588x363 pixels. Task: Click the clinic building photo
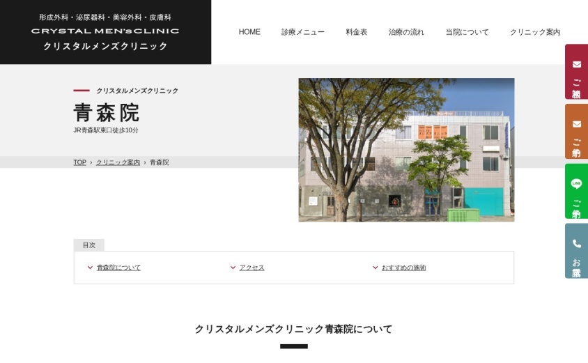[406, 150]
